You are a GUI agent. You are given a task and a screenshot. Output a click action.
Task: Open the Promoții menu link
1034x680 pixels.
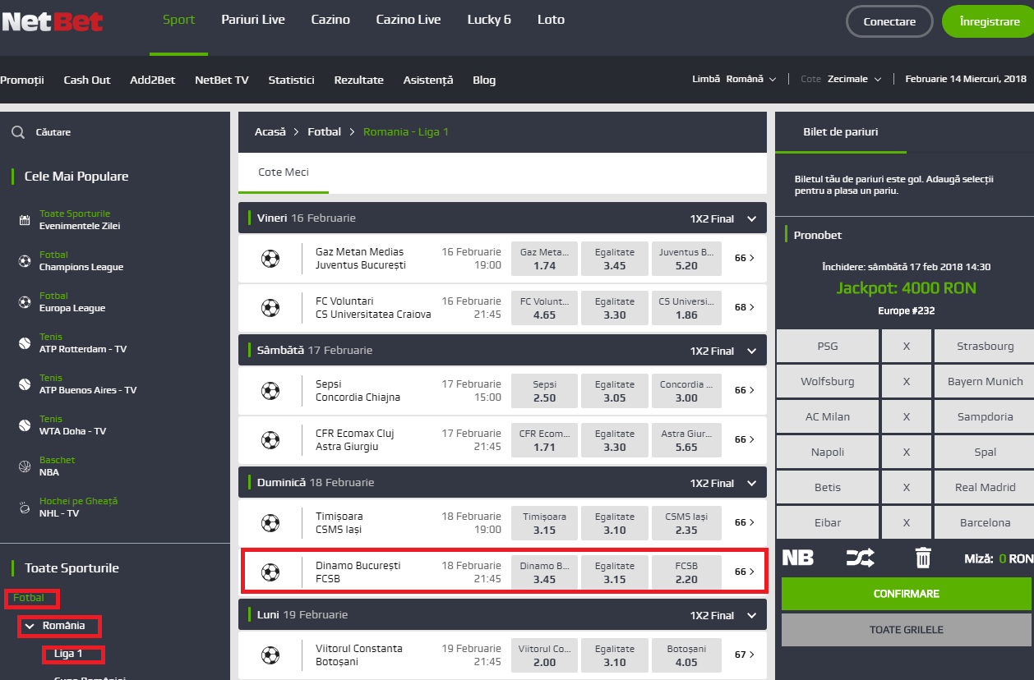click(x=22, y=80)
